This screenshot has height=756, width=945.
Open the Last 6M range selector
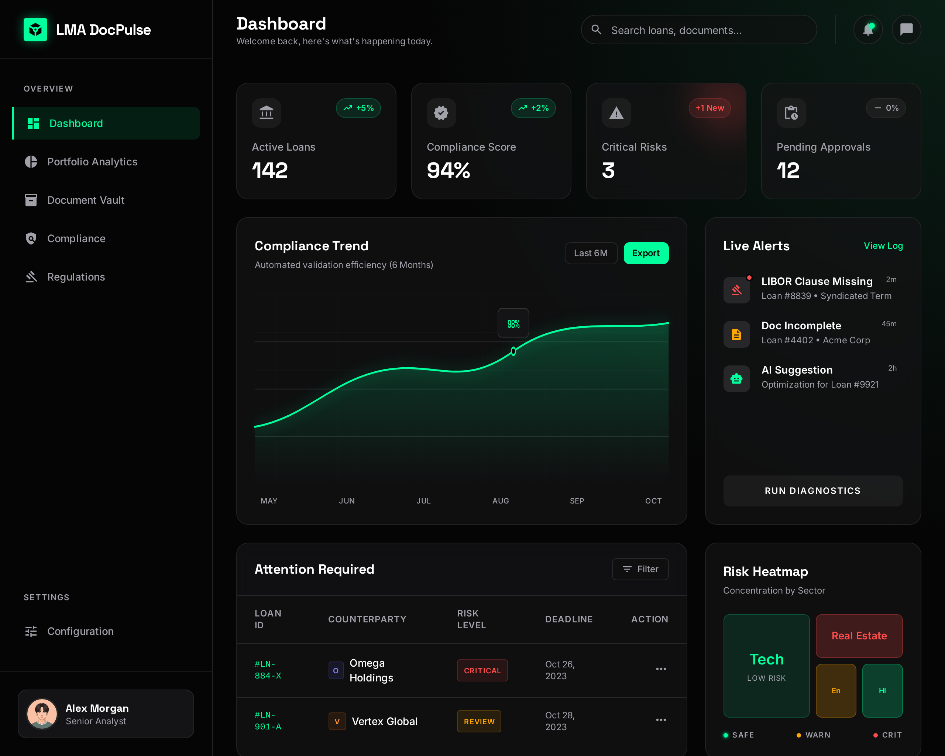590,253
